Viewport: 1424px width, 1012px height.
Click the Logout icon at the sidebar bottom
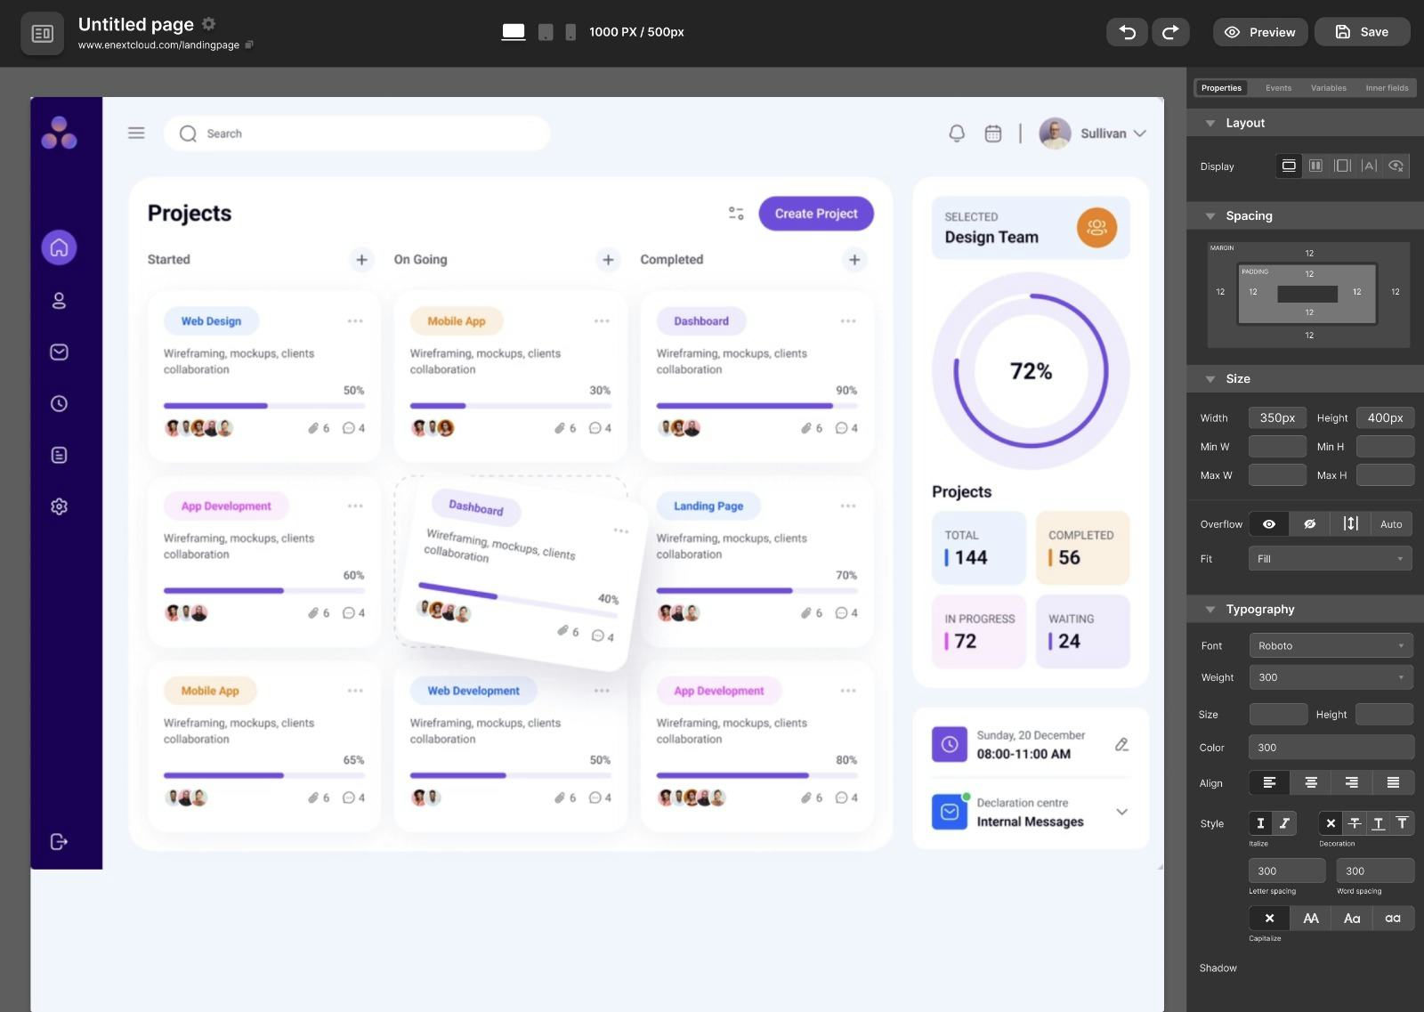[59, 840]
